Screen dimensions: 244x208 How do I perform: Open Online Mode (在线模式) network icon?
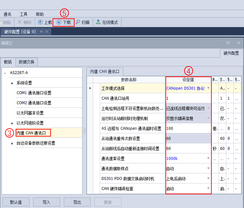click(x=98, y=22)
